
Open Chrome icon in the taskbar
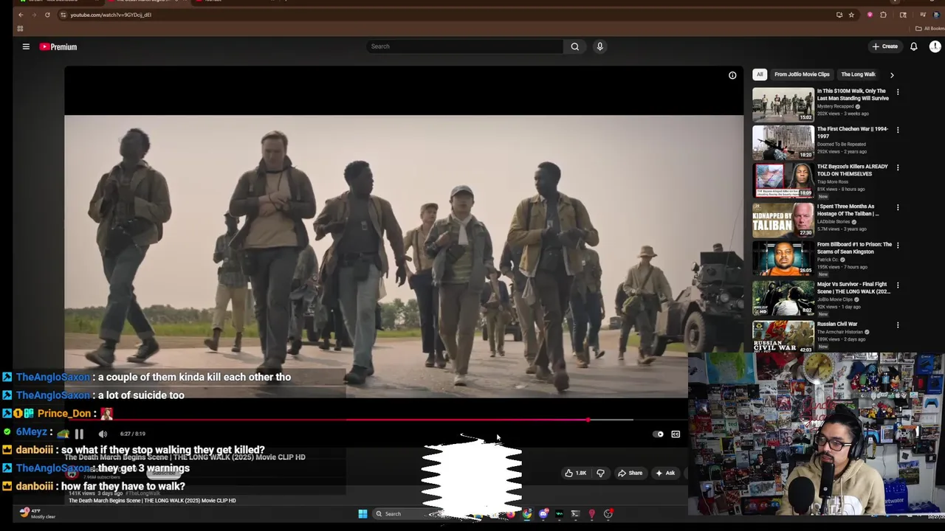(x=526, y=514)
